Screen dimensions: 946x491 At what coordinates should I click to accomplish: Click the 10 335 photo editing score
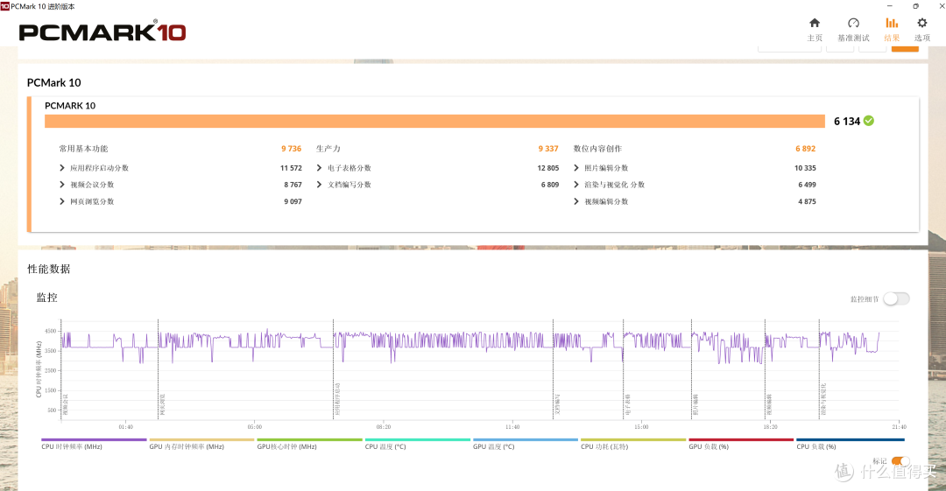(x=805, y=168)
